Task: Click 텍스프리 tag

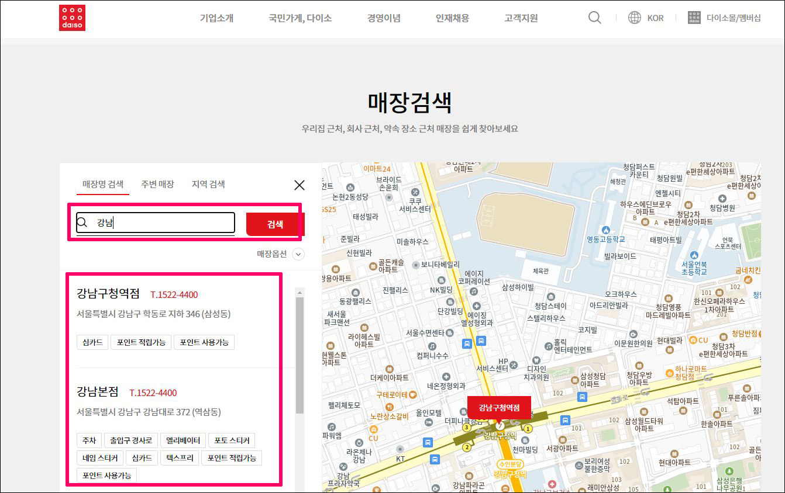Action: pos(180,457)
